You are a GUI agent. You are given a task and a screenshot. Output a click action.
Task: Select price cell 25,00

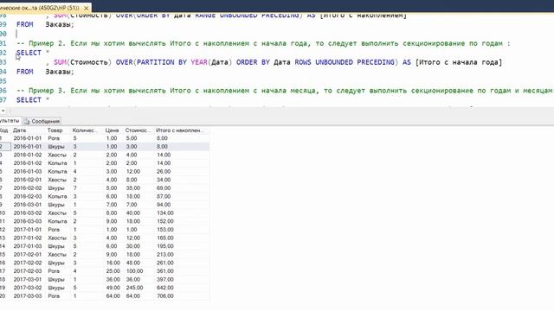pyautogui.click(x=113, y=271)
